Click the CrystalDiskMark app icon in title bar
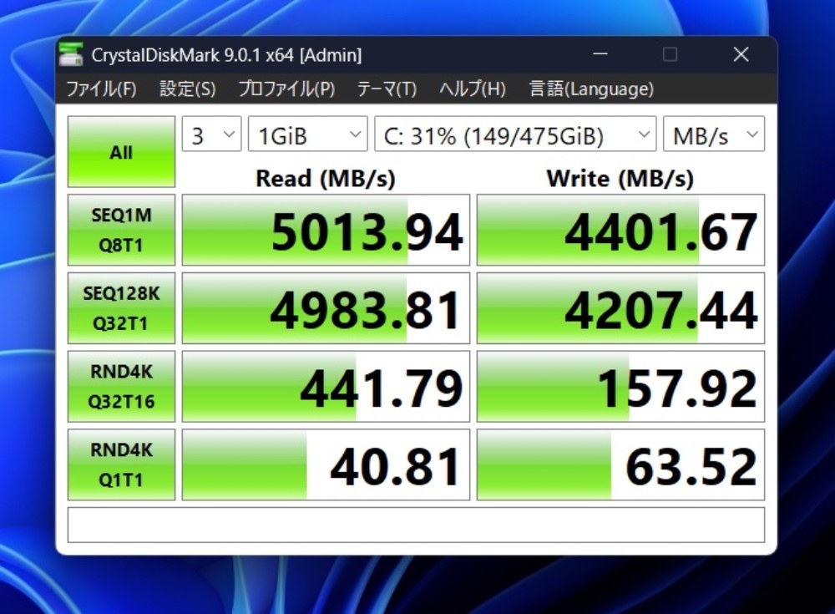This screenshot has width=835, height=614. click(71, 53)
